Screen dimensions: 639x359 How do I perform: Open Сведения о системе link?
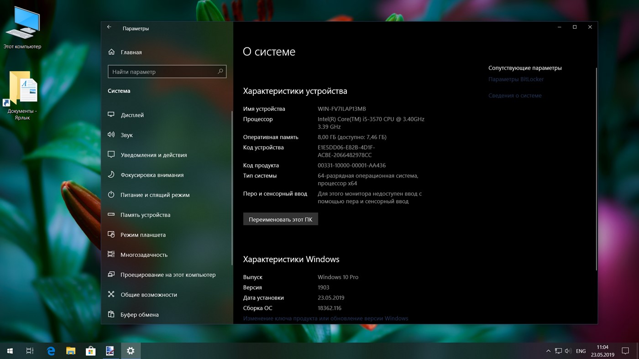[515, 96]
